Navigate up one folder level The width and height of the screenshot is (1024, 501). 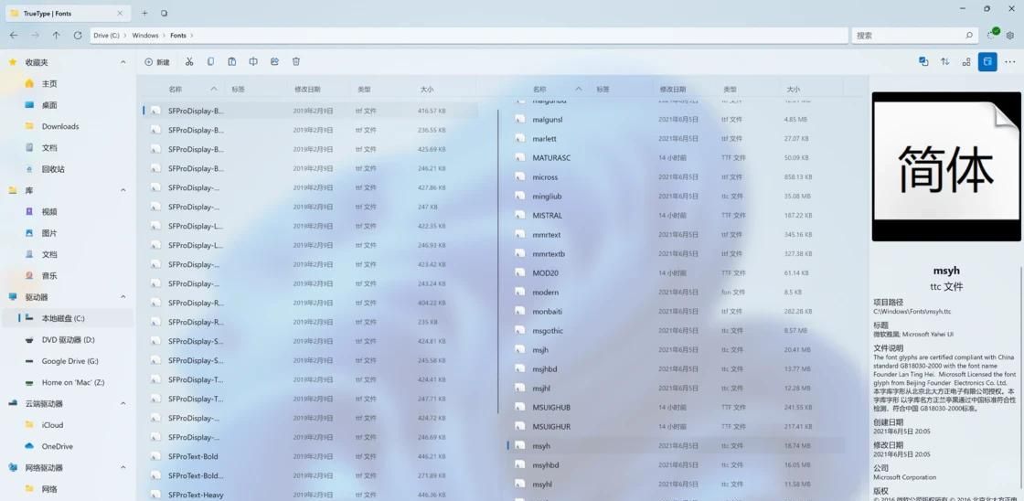[x=56, y=36]
